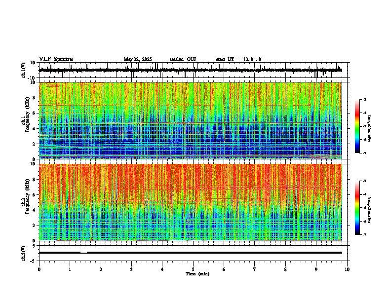Click ch.1 color bar log(PSD) label

[x=370, y=129]
